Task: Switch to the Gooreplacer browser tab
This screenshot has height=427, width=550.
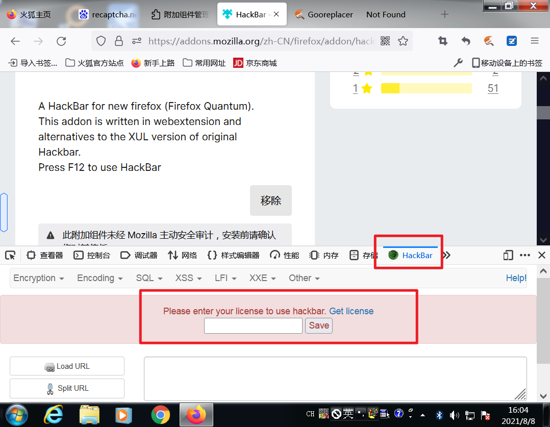Action: (x=323, y=14)
